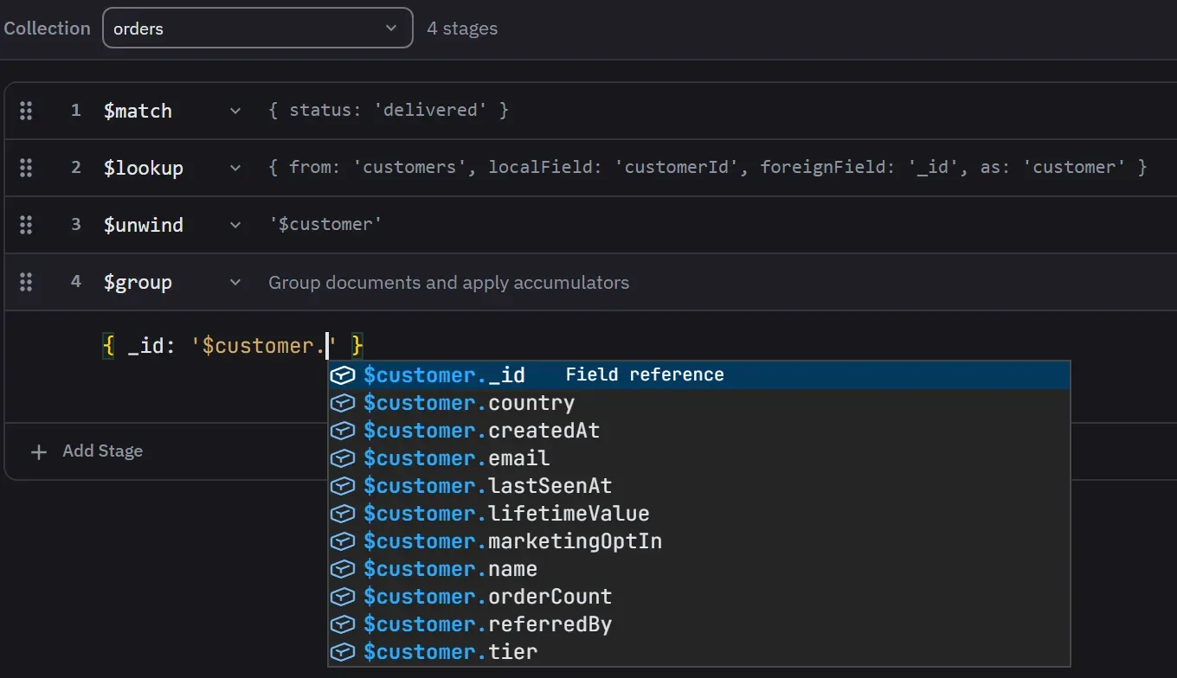The width and height of the screenshot is (1177, 678).
Task: Click the 'Group documents and apply accumulators' description
Action: point(448,283)
